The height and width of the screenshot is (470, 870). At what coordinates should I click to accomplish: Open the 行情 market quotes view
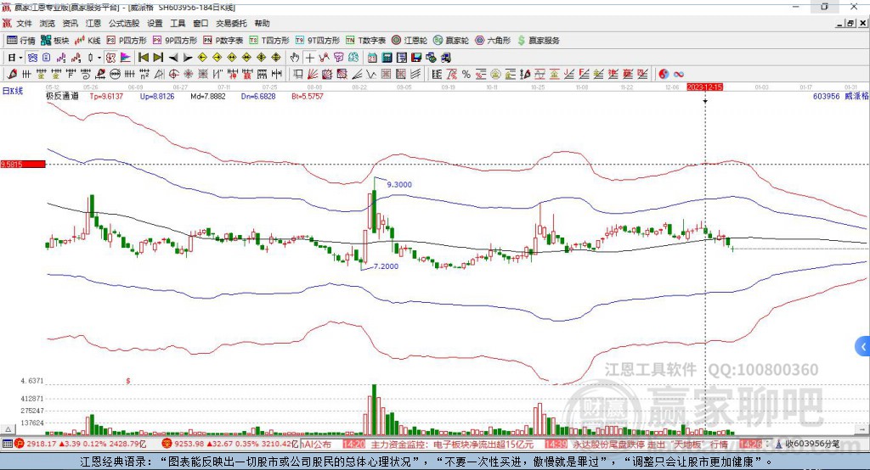(x=21, y=41)
